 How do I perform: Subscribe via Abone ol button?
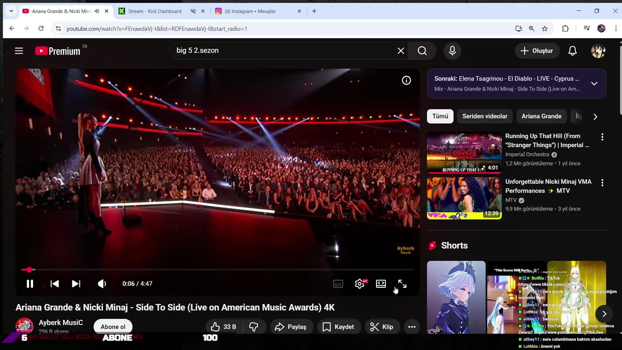tap(113, 327)
